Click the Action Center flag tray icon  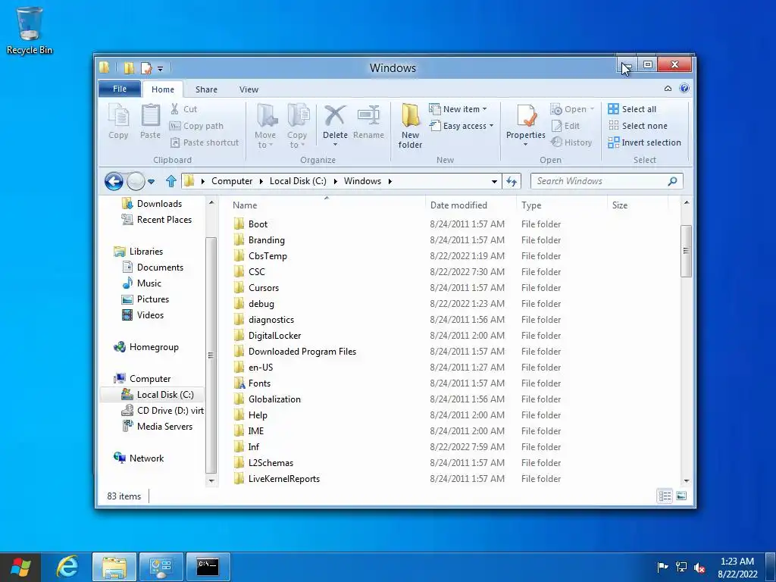[662, 567]
